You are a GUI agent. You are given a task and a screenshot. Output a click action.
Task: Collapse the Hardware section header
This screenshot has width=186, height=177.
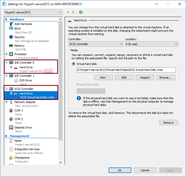point(6,19)
